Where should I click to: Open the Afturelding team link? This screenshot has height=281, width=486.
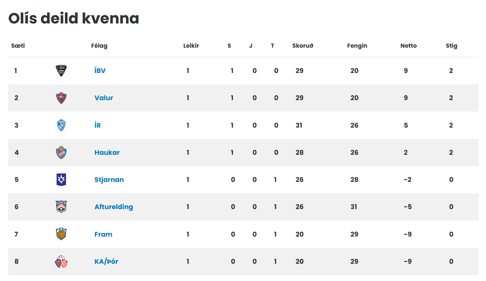tap(114, 207)
